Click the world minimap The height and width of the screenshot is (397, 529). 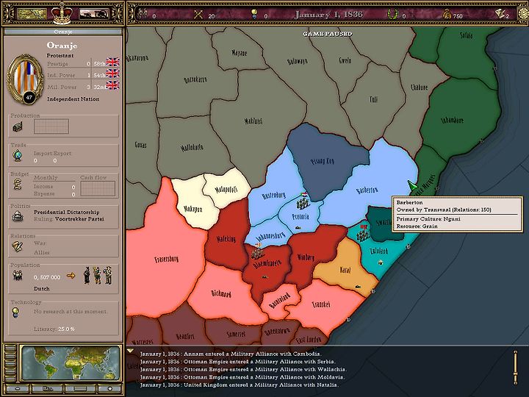[70, 363]
